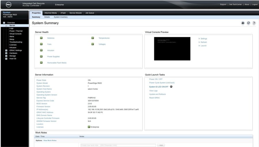Open the View Work Notes link
This screenshot has height=147, width=259.
[50, 141]
